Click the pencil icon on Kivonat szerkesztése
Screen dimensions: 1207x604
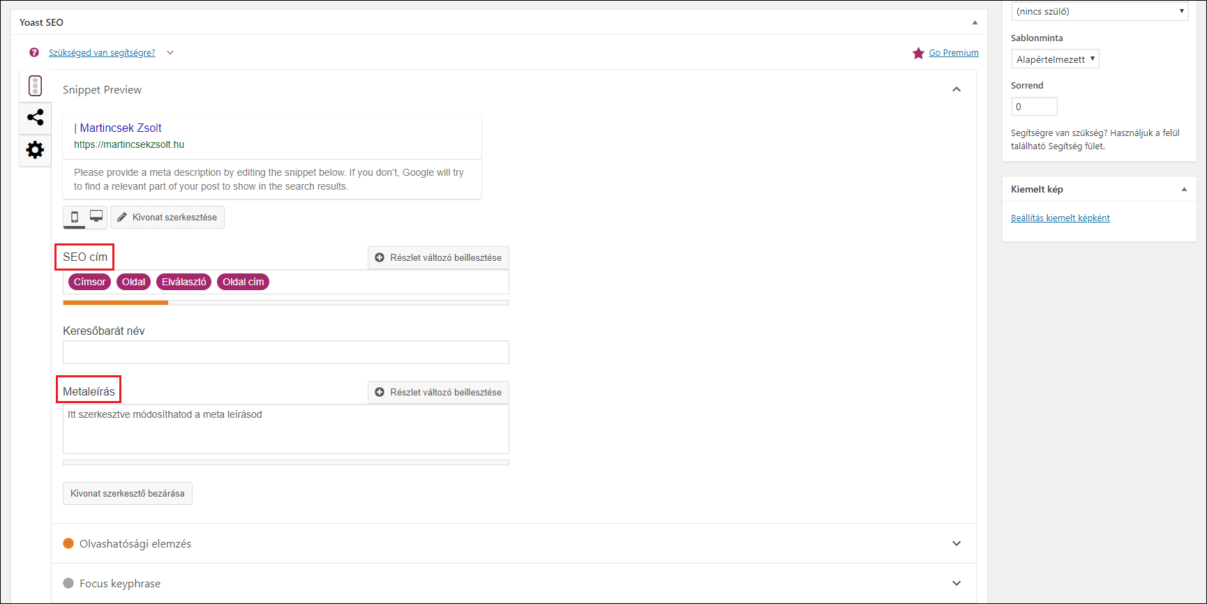[x=122, y=217]
